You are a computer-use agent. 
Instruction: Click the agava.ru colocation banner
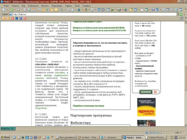tap(146, 107)
